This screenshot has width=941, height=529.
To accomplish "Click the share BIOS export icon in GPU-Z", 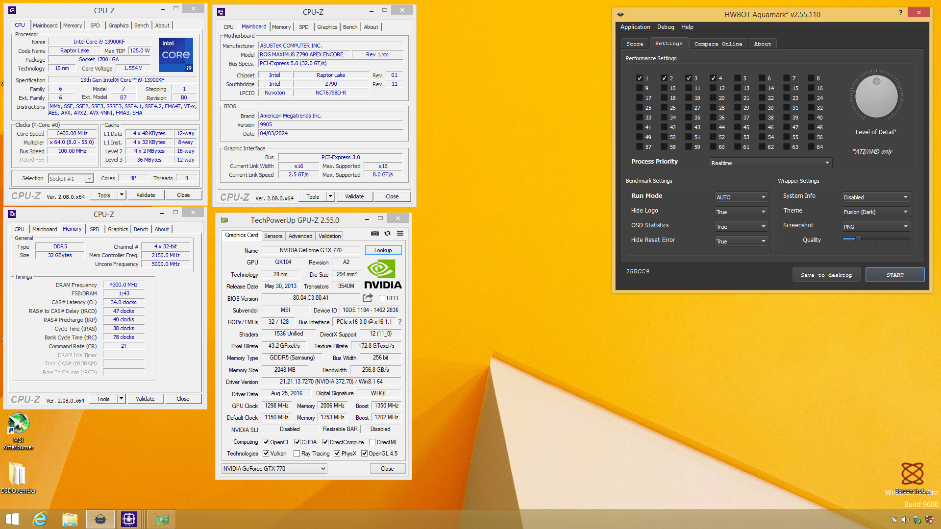I will click(368, 298).
